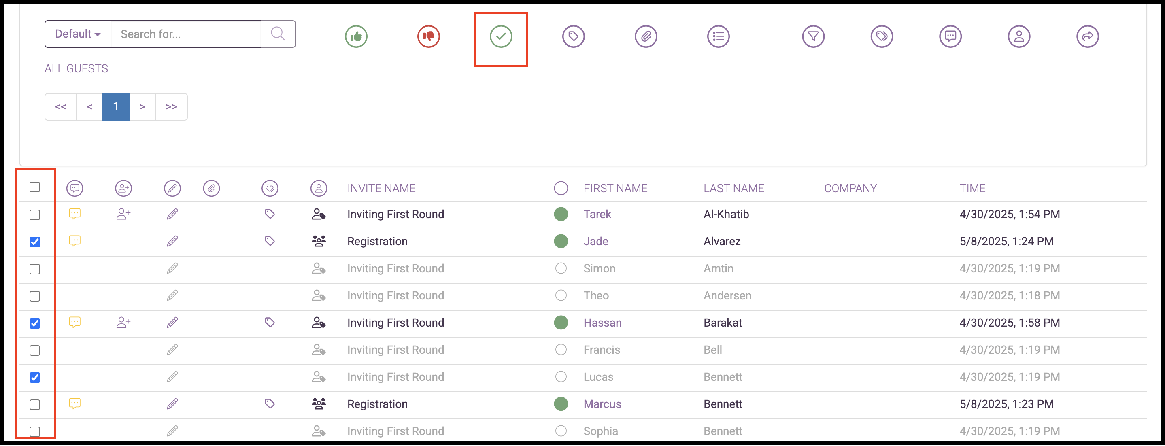Check the Theo Andersen row checkbox
Screen dimensions: 1165x446
click(x=35, y=296)
